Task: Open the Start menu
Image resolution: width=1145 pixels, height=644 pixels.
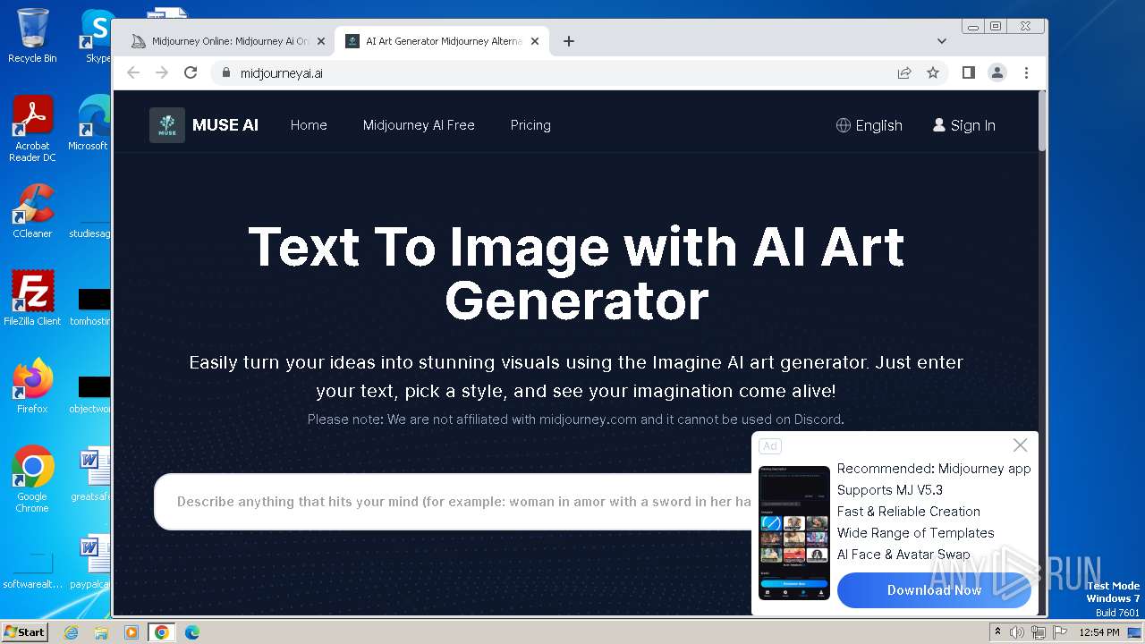Action: coord(25,631)
